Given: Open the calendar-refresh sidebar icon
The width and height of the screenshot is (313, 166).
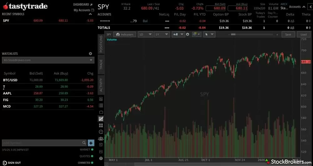Looking at the screenshot, I should click(x=101, y=145).
